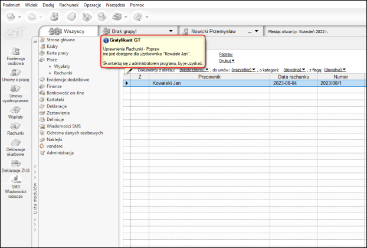Open the Pomoc menu
Viewport: 367px width, 248px height.
point(137,5)
